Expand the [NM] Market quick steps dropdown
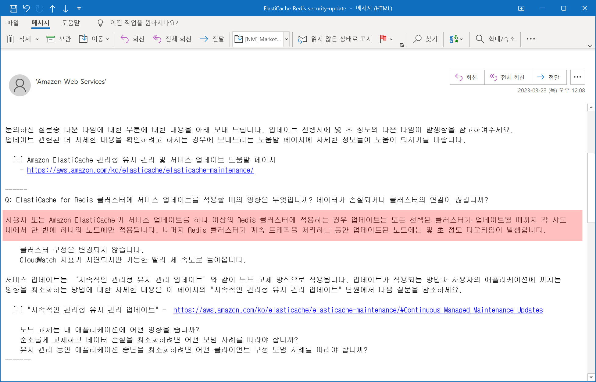The image size is (596, 382). 287,39
